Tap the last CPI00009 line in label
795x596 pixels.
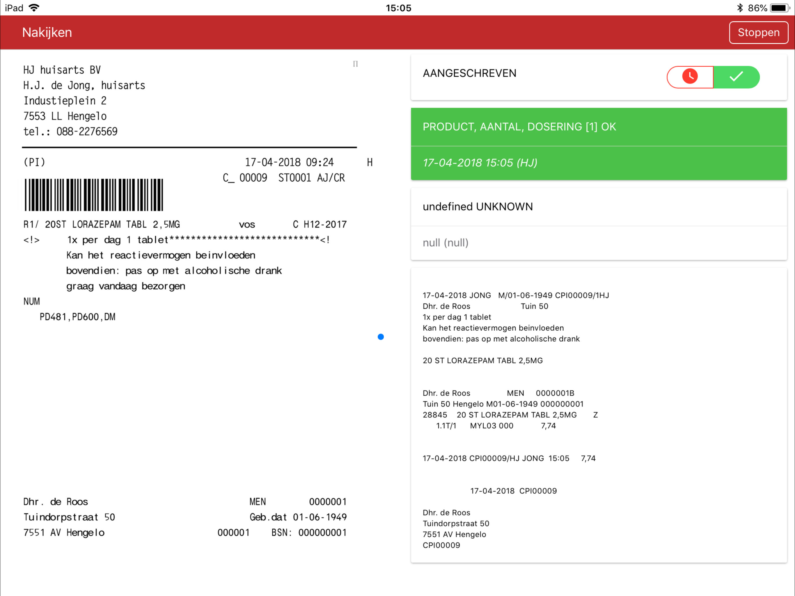(441, 545)
